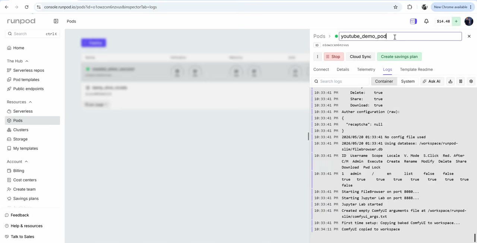Click the Pods breadcrumb in inspector

pyautogui.click(x=319, y=36)
